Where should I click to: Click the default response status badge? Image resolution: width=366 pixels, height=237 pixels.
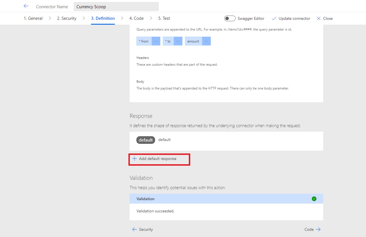coord(145,140)
